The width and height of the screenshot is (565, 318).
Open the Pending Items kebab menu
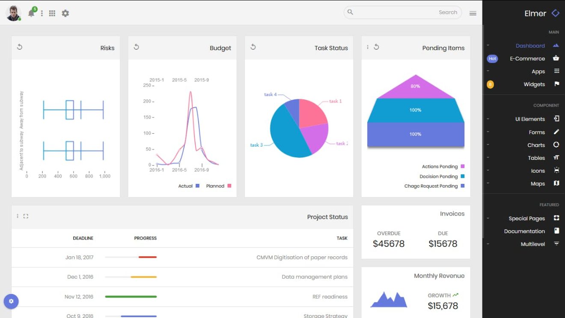pos(367,48)
